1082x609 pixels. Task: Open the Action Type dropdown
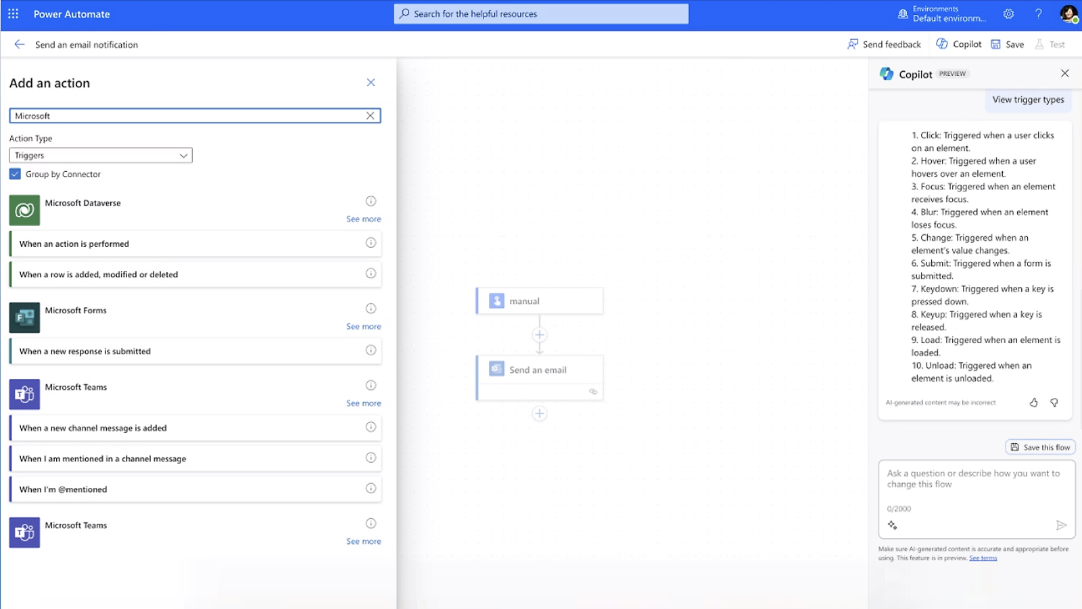click(x=101, y=156)
